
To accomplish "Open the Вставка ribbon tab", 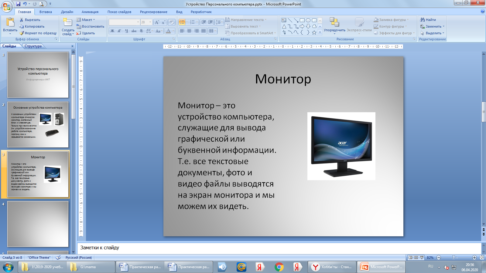I will click(46, 12).
